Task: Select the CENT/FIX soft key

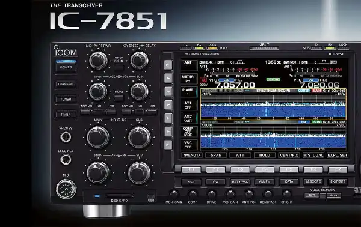Action: pyautogui.click(x=289, y=155)
